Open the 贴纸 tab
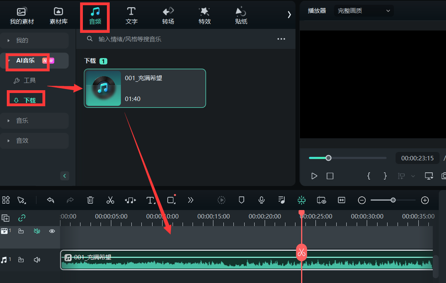 click(241, 16)
